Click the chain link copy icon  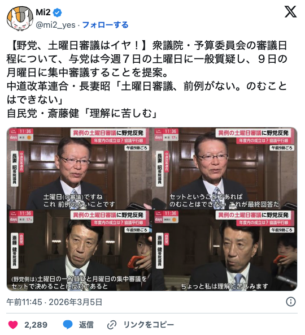pos(111,325)
